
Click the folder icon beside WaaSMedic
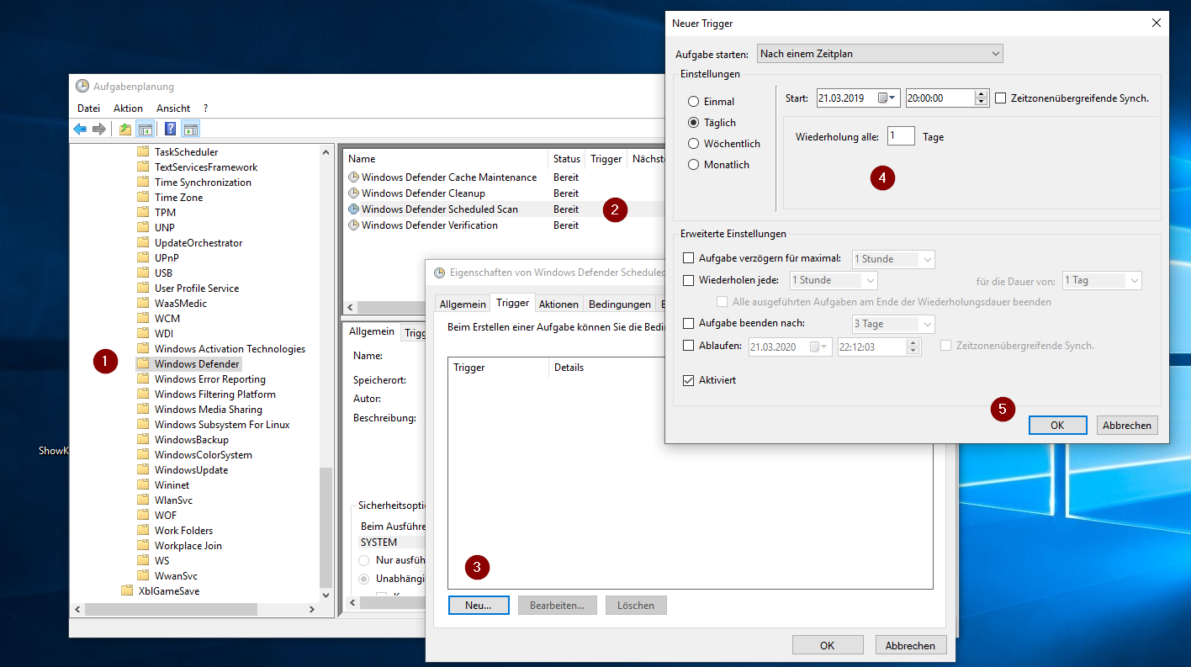pyautogui.click(x=142, y=304)
